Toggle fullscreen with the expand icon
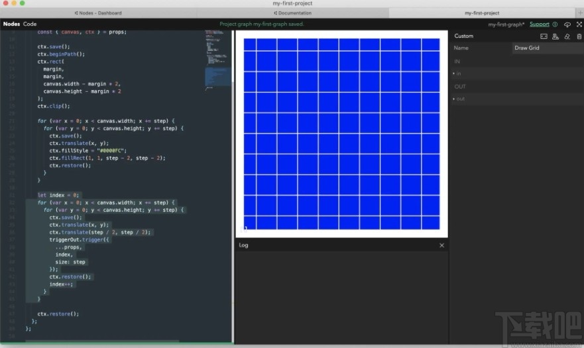584x348 pixels. 579,24
